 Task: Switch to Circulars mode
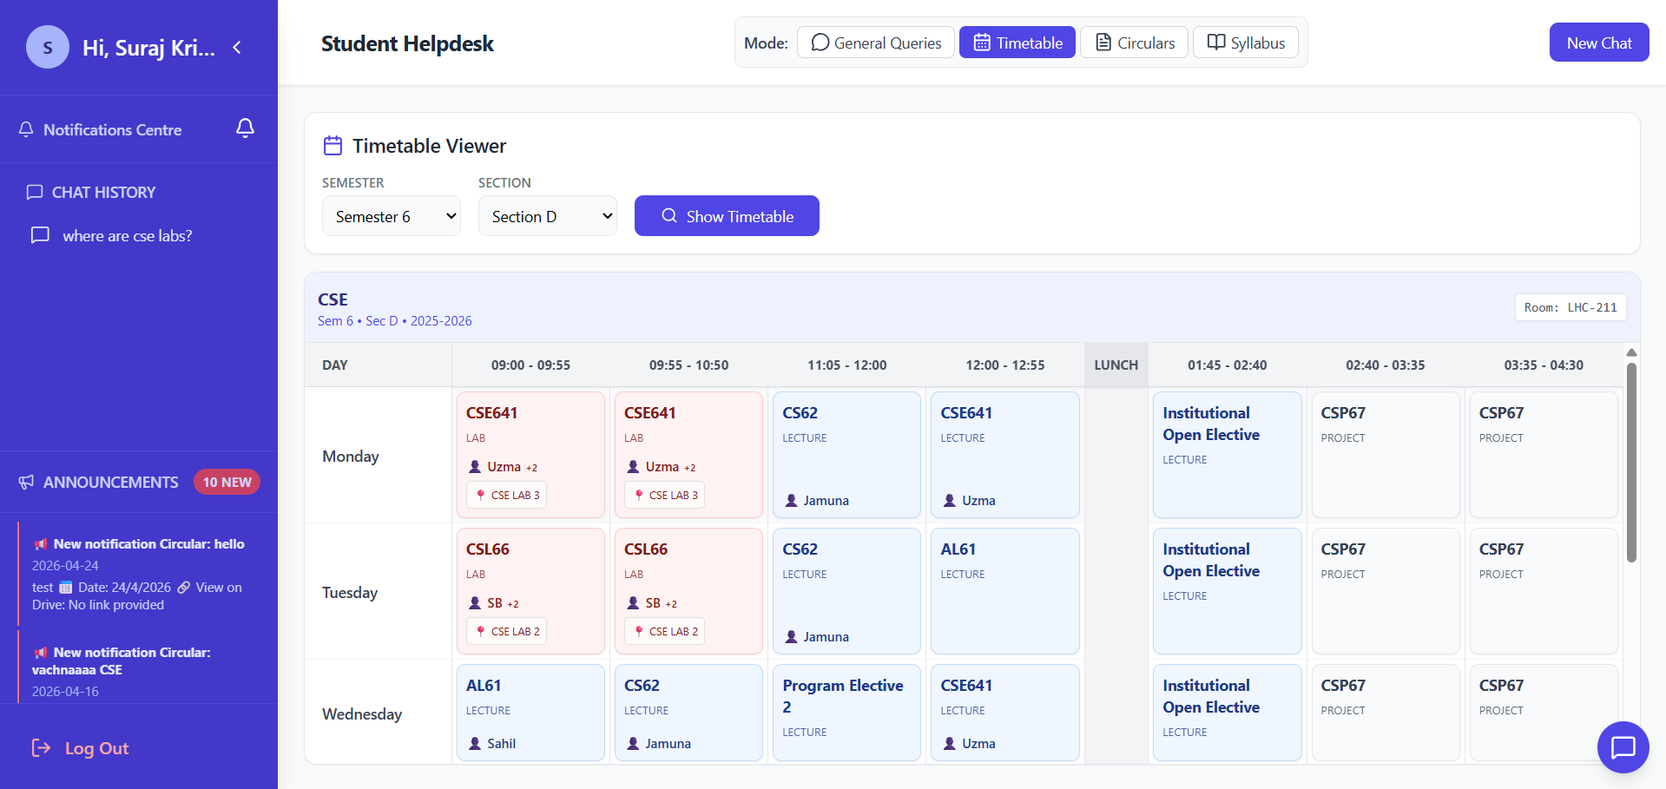(x=1134, y=43)
